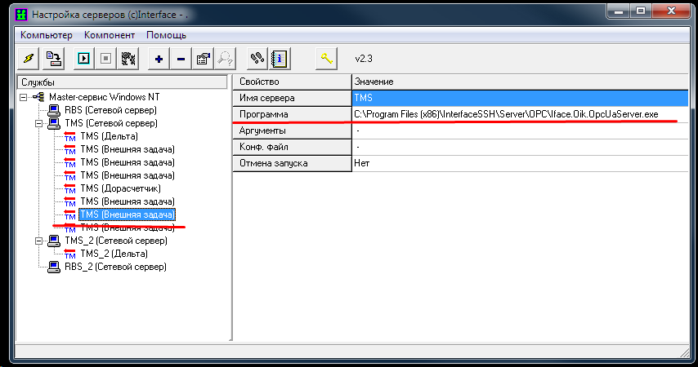Click the blue plus add icon
This screenshot has height=367, width=698.
pyautogui.click(x=158, y=59)
